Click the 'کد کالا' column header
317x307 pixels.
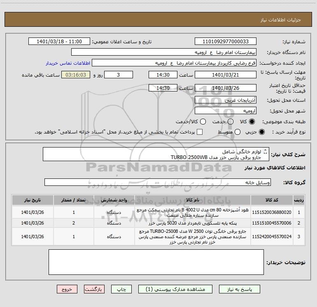(272, 200)
